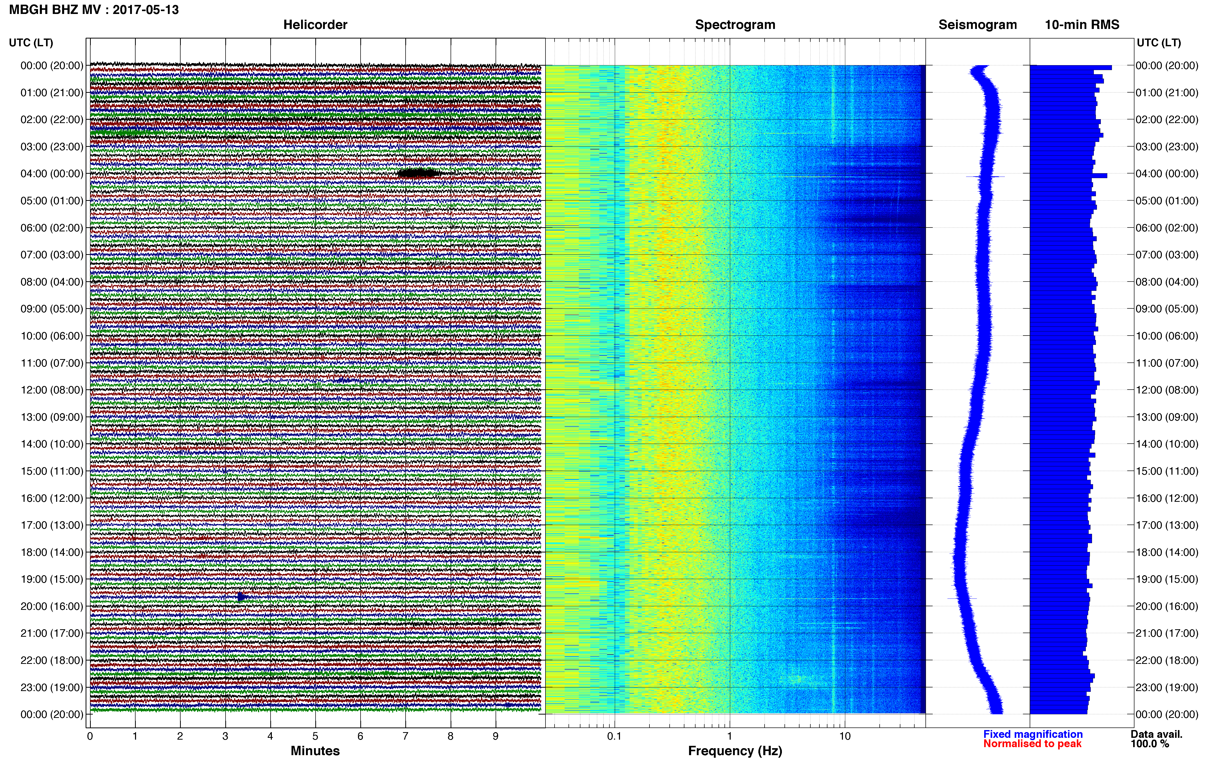
Task: Click the left-axis time label "22:00 (18:00)"
Action: pyautogui.click(x=52, y=660)
